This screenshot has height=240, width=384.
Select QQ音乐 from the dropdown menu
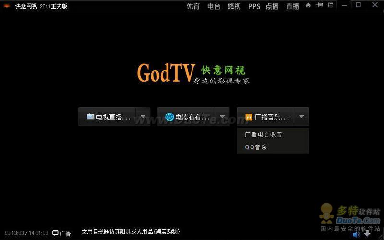point(256,147)
